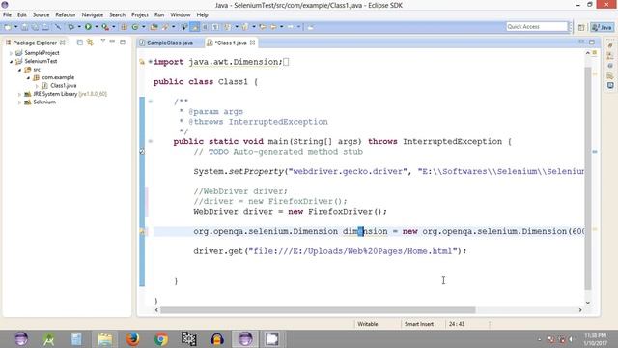Viewport: 618px width, 348px height.
Task: Toggle Skip All Breakpoints icon
Action: click(58, 27)
